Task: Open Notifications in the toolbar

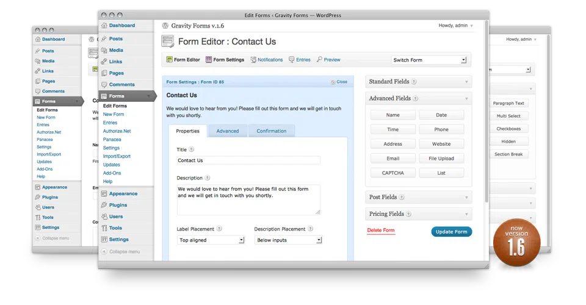Action: (267, 60)
